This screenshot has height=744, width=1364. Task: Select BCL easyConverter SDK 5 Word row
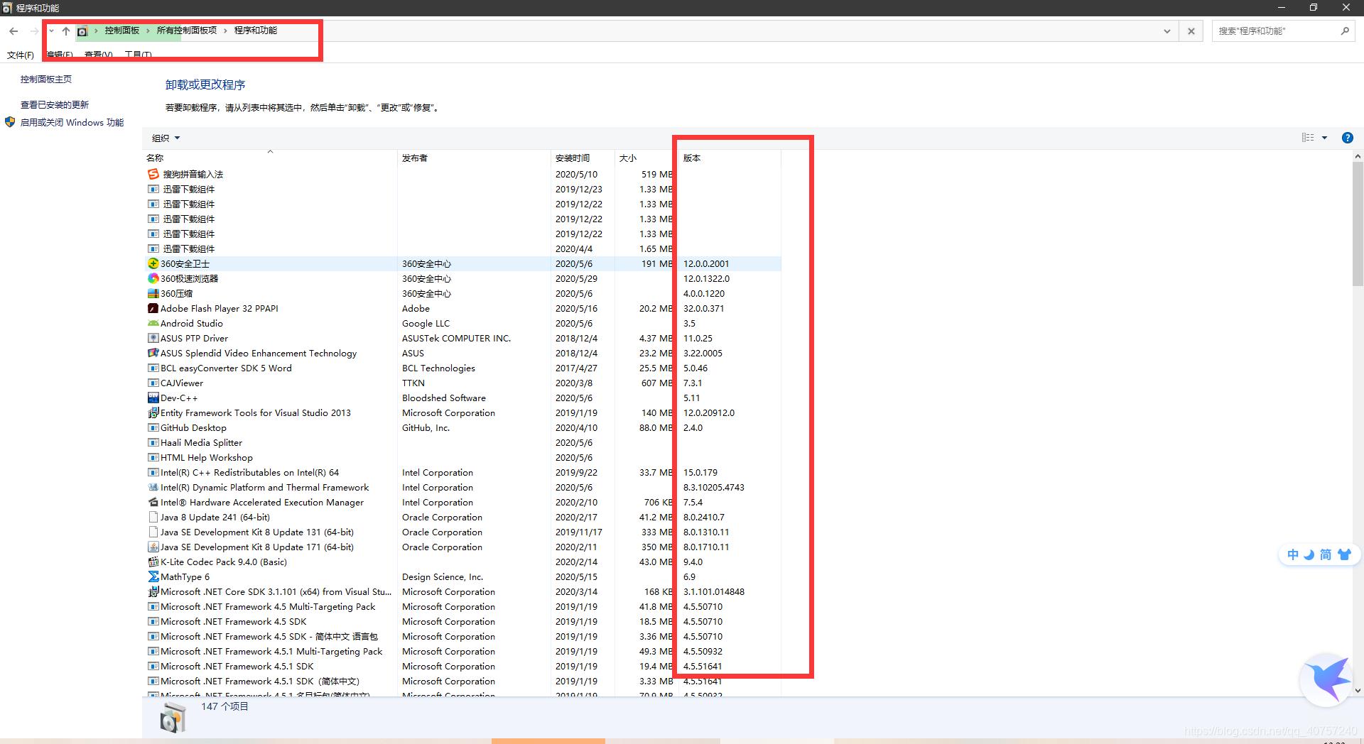pos(462,368)
